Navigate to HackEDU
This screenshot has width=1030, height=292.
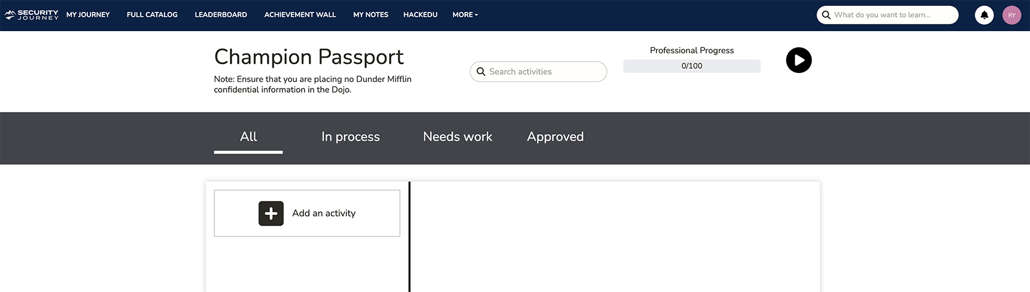pos(420,15)
